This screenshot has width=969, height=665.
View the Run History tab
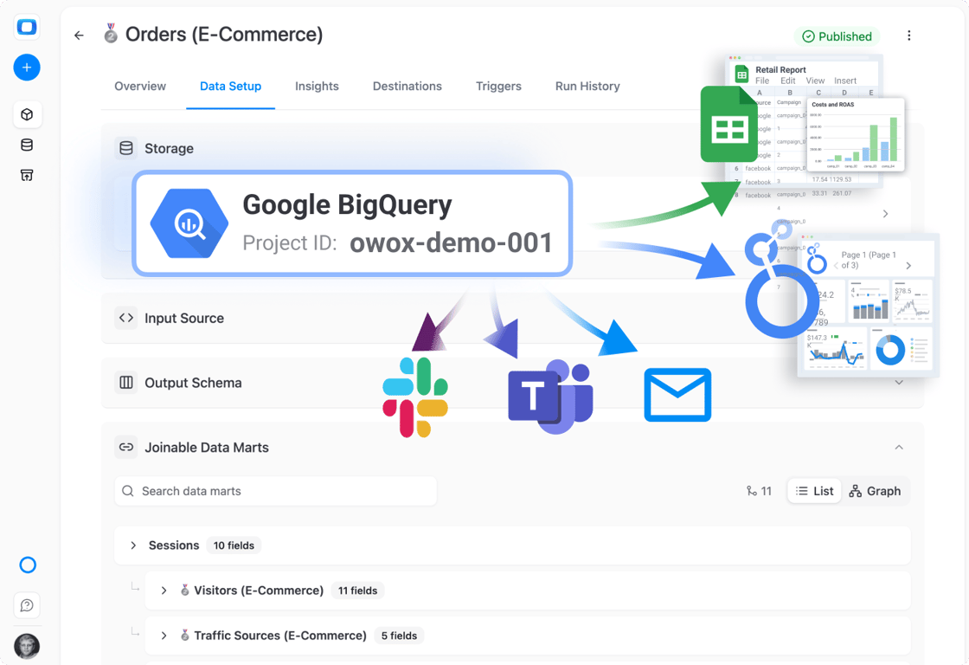pos(587,86)
